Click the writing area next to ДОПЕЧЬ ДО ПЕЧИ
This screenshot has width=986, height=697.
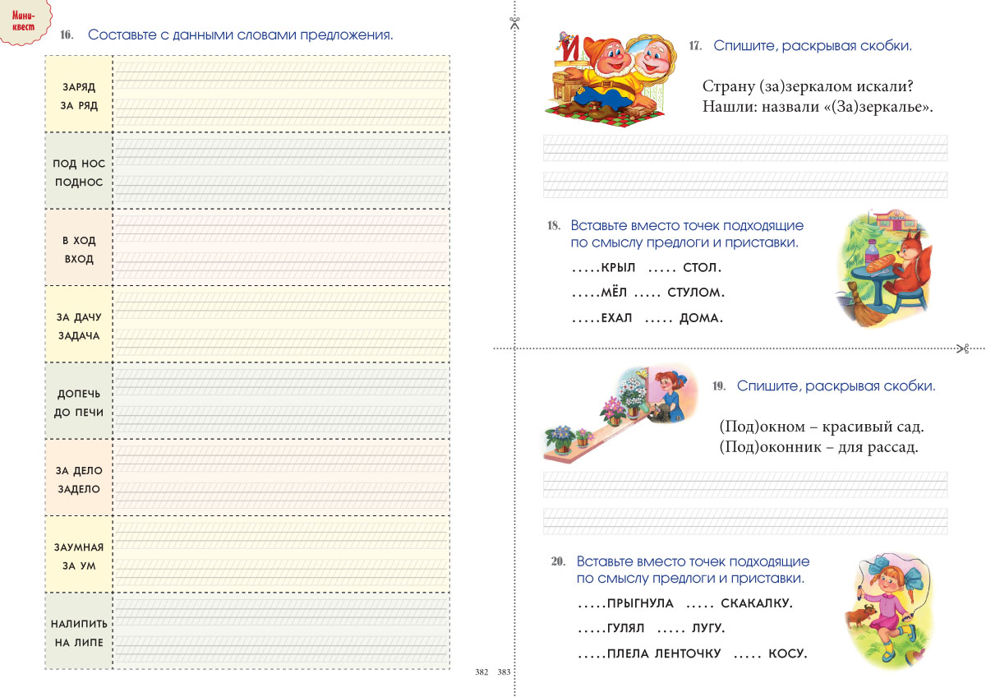281,401
